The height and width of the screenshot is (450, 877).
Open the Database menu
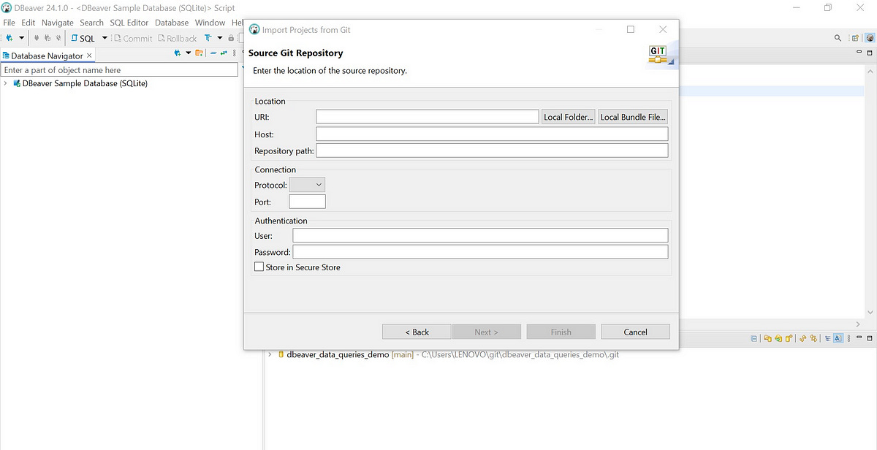[172, 23]
